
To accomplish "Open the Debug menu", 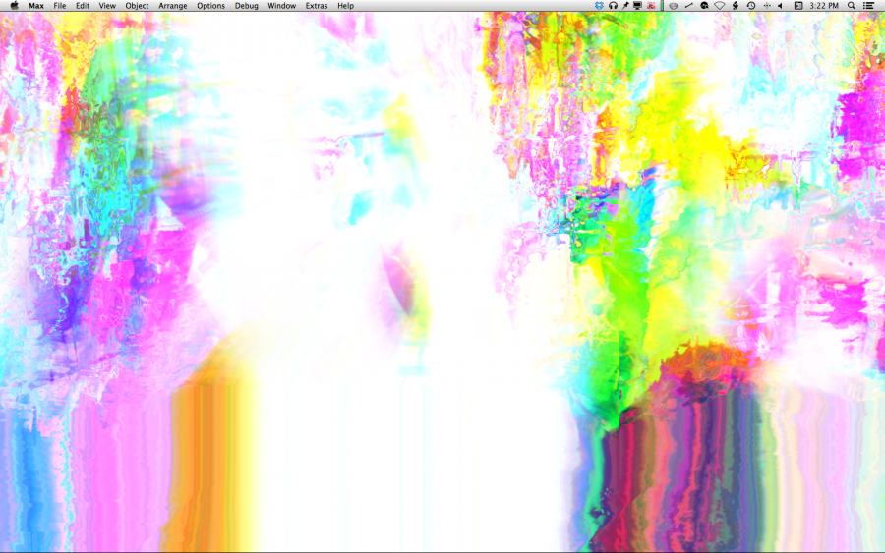I will coord(247,6).
